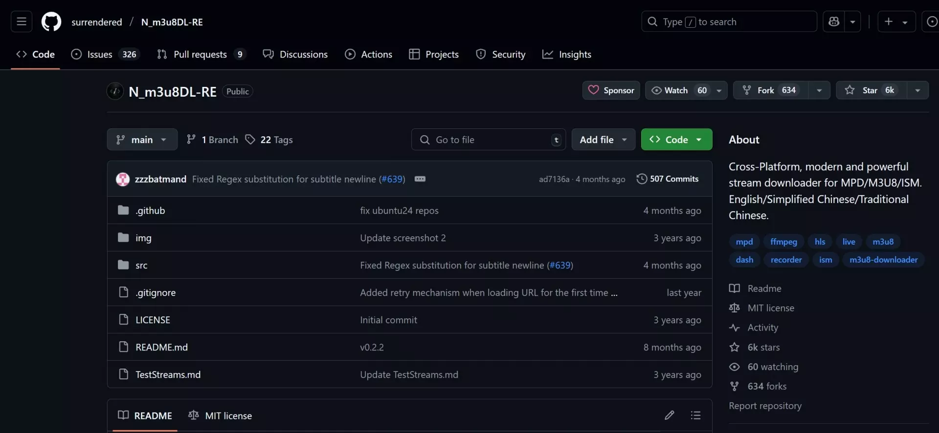Open the Security tab

[x=501, y=54]
